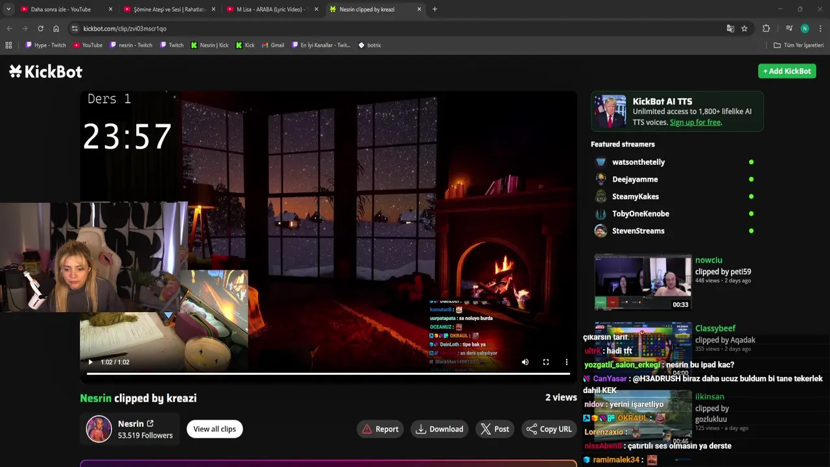
Task: Open botrix bookmark
Action: click(370, 45)
